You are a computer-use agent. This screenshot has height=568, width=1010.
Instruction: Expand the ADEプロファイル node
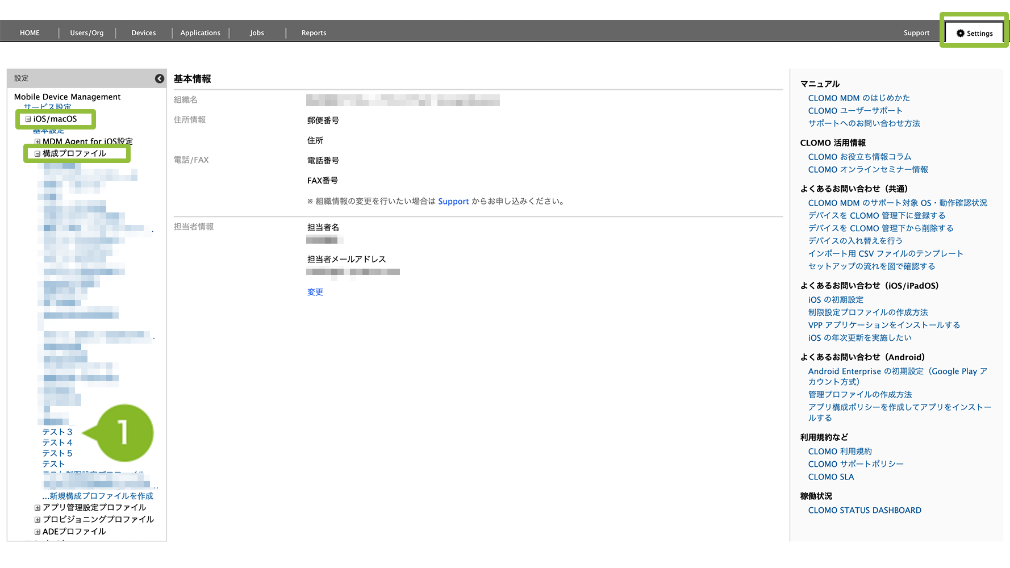(x=37, y=532)
